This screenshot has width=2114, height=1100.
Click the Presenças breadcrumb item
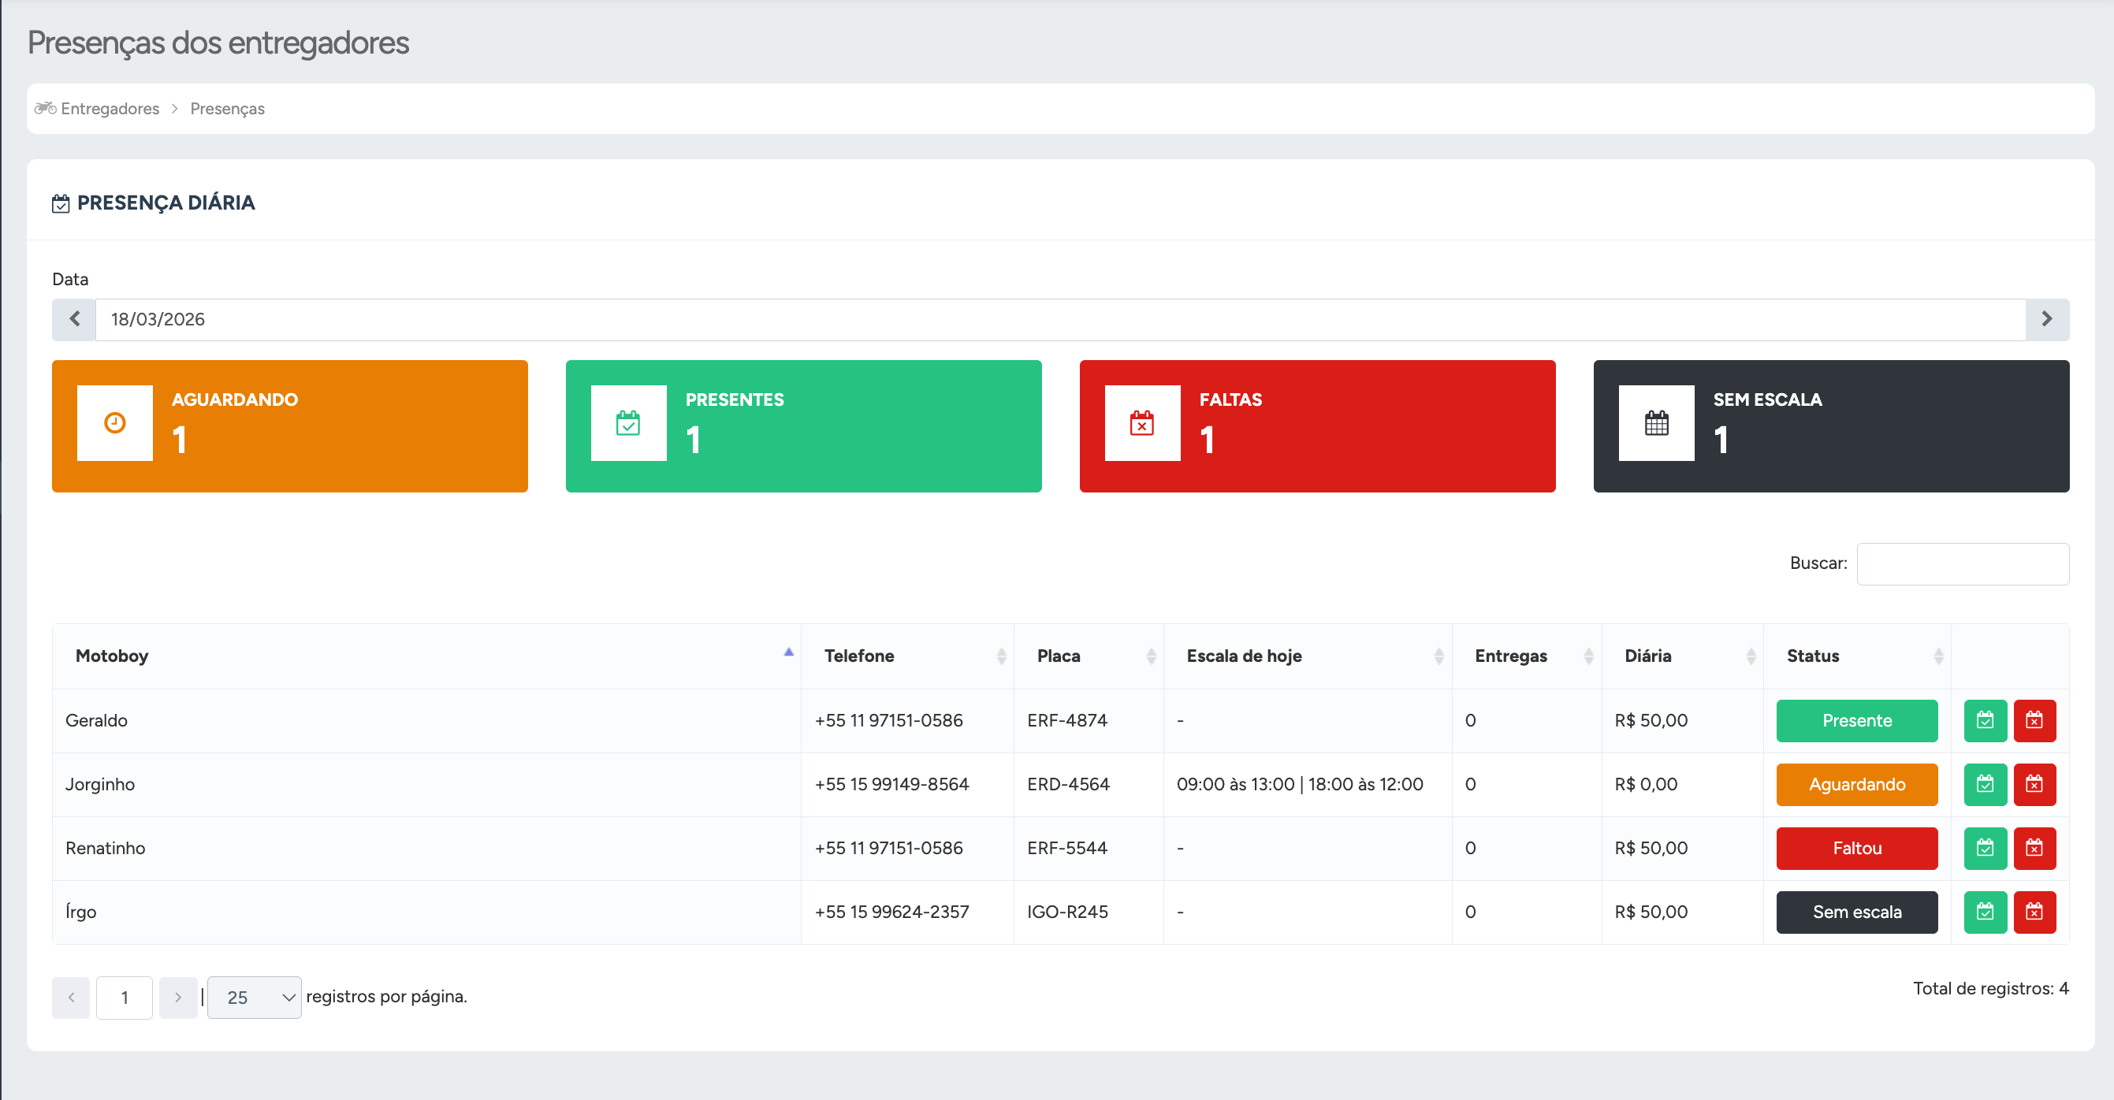(227, 108)
